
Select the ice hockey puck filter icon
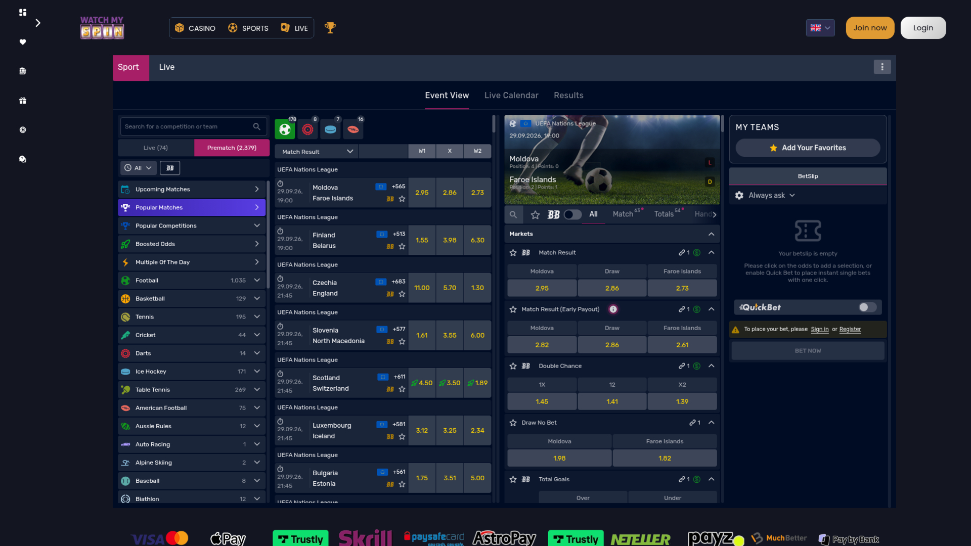point(330,129)
